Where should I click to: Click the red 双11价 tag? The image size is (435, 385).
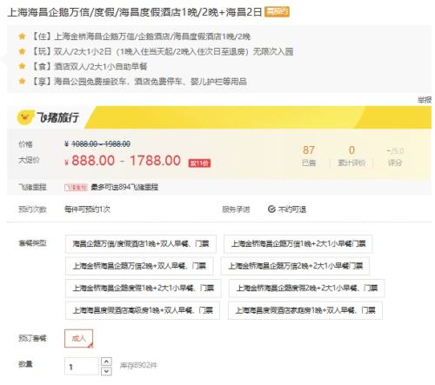[199, 163]
